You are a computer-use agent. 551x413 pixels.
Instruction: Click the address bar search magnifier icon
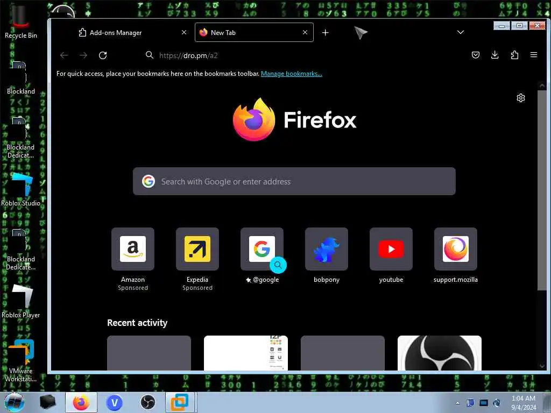(x=150, y=55)
